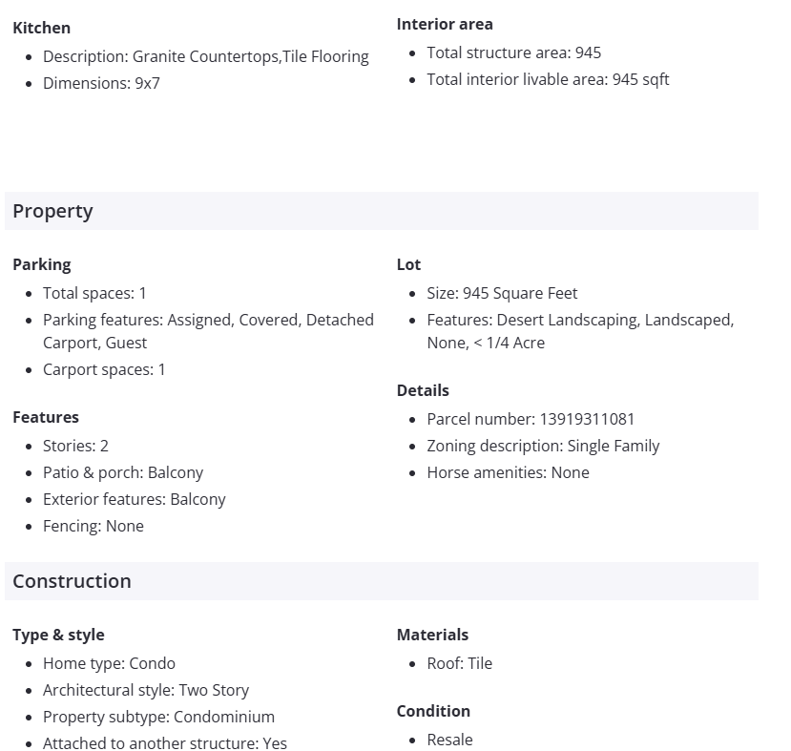The image size is (791, 751).
Task: Select the Carport spaces: 1 line
Action: click(104, 369)
